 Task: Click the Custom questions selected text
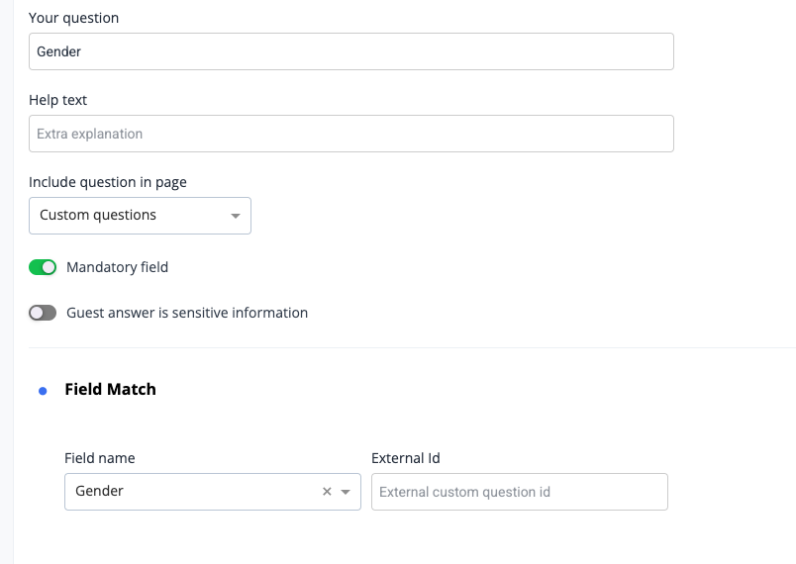pyautogui.click(x=98, y=215)
